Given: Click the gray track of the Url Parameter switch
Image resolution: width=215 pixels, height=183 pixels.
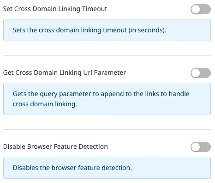Looking at the screenshot, I should (x=205, y=73).
